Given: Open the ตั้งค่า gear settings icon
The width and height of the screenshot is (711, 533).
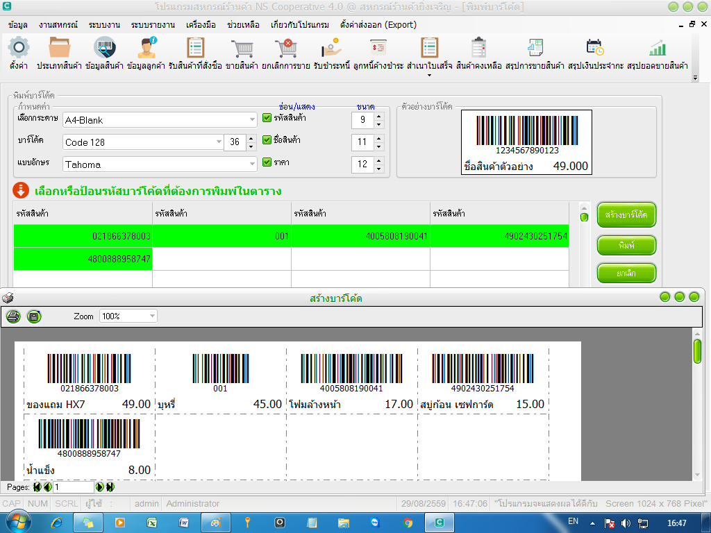Looking at the screenshot, I should tap(19, 48).
